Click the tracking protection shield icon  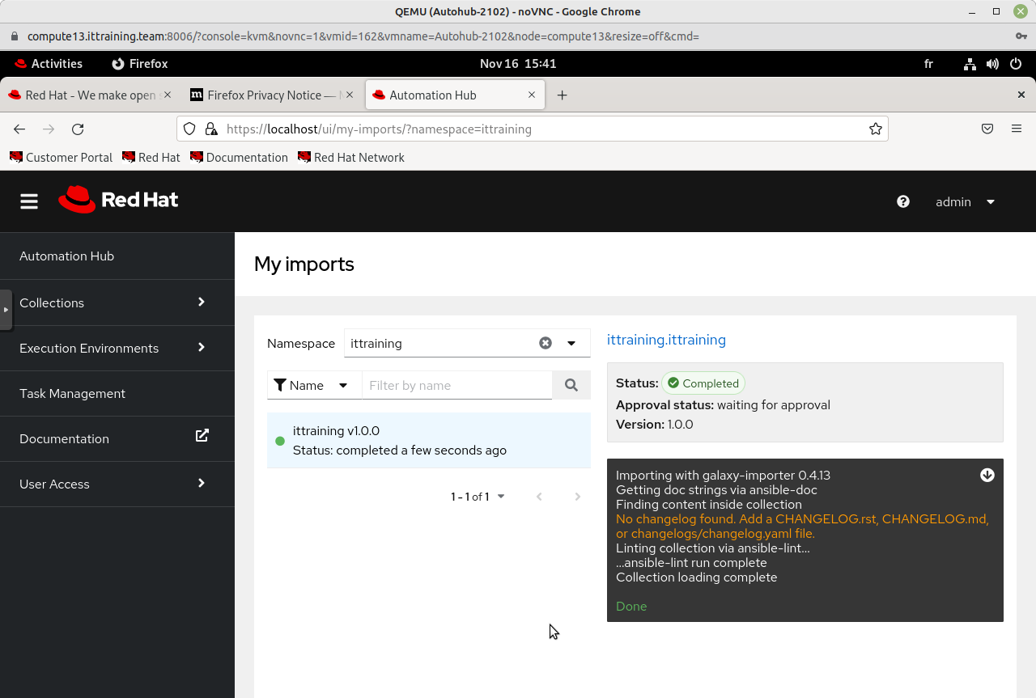coord(189,129)
